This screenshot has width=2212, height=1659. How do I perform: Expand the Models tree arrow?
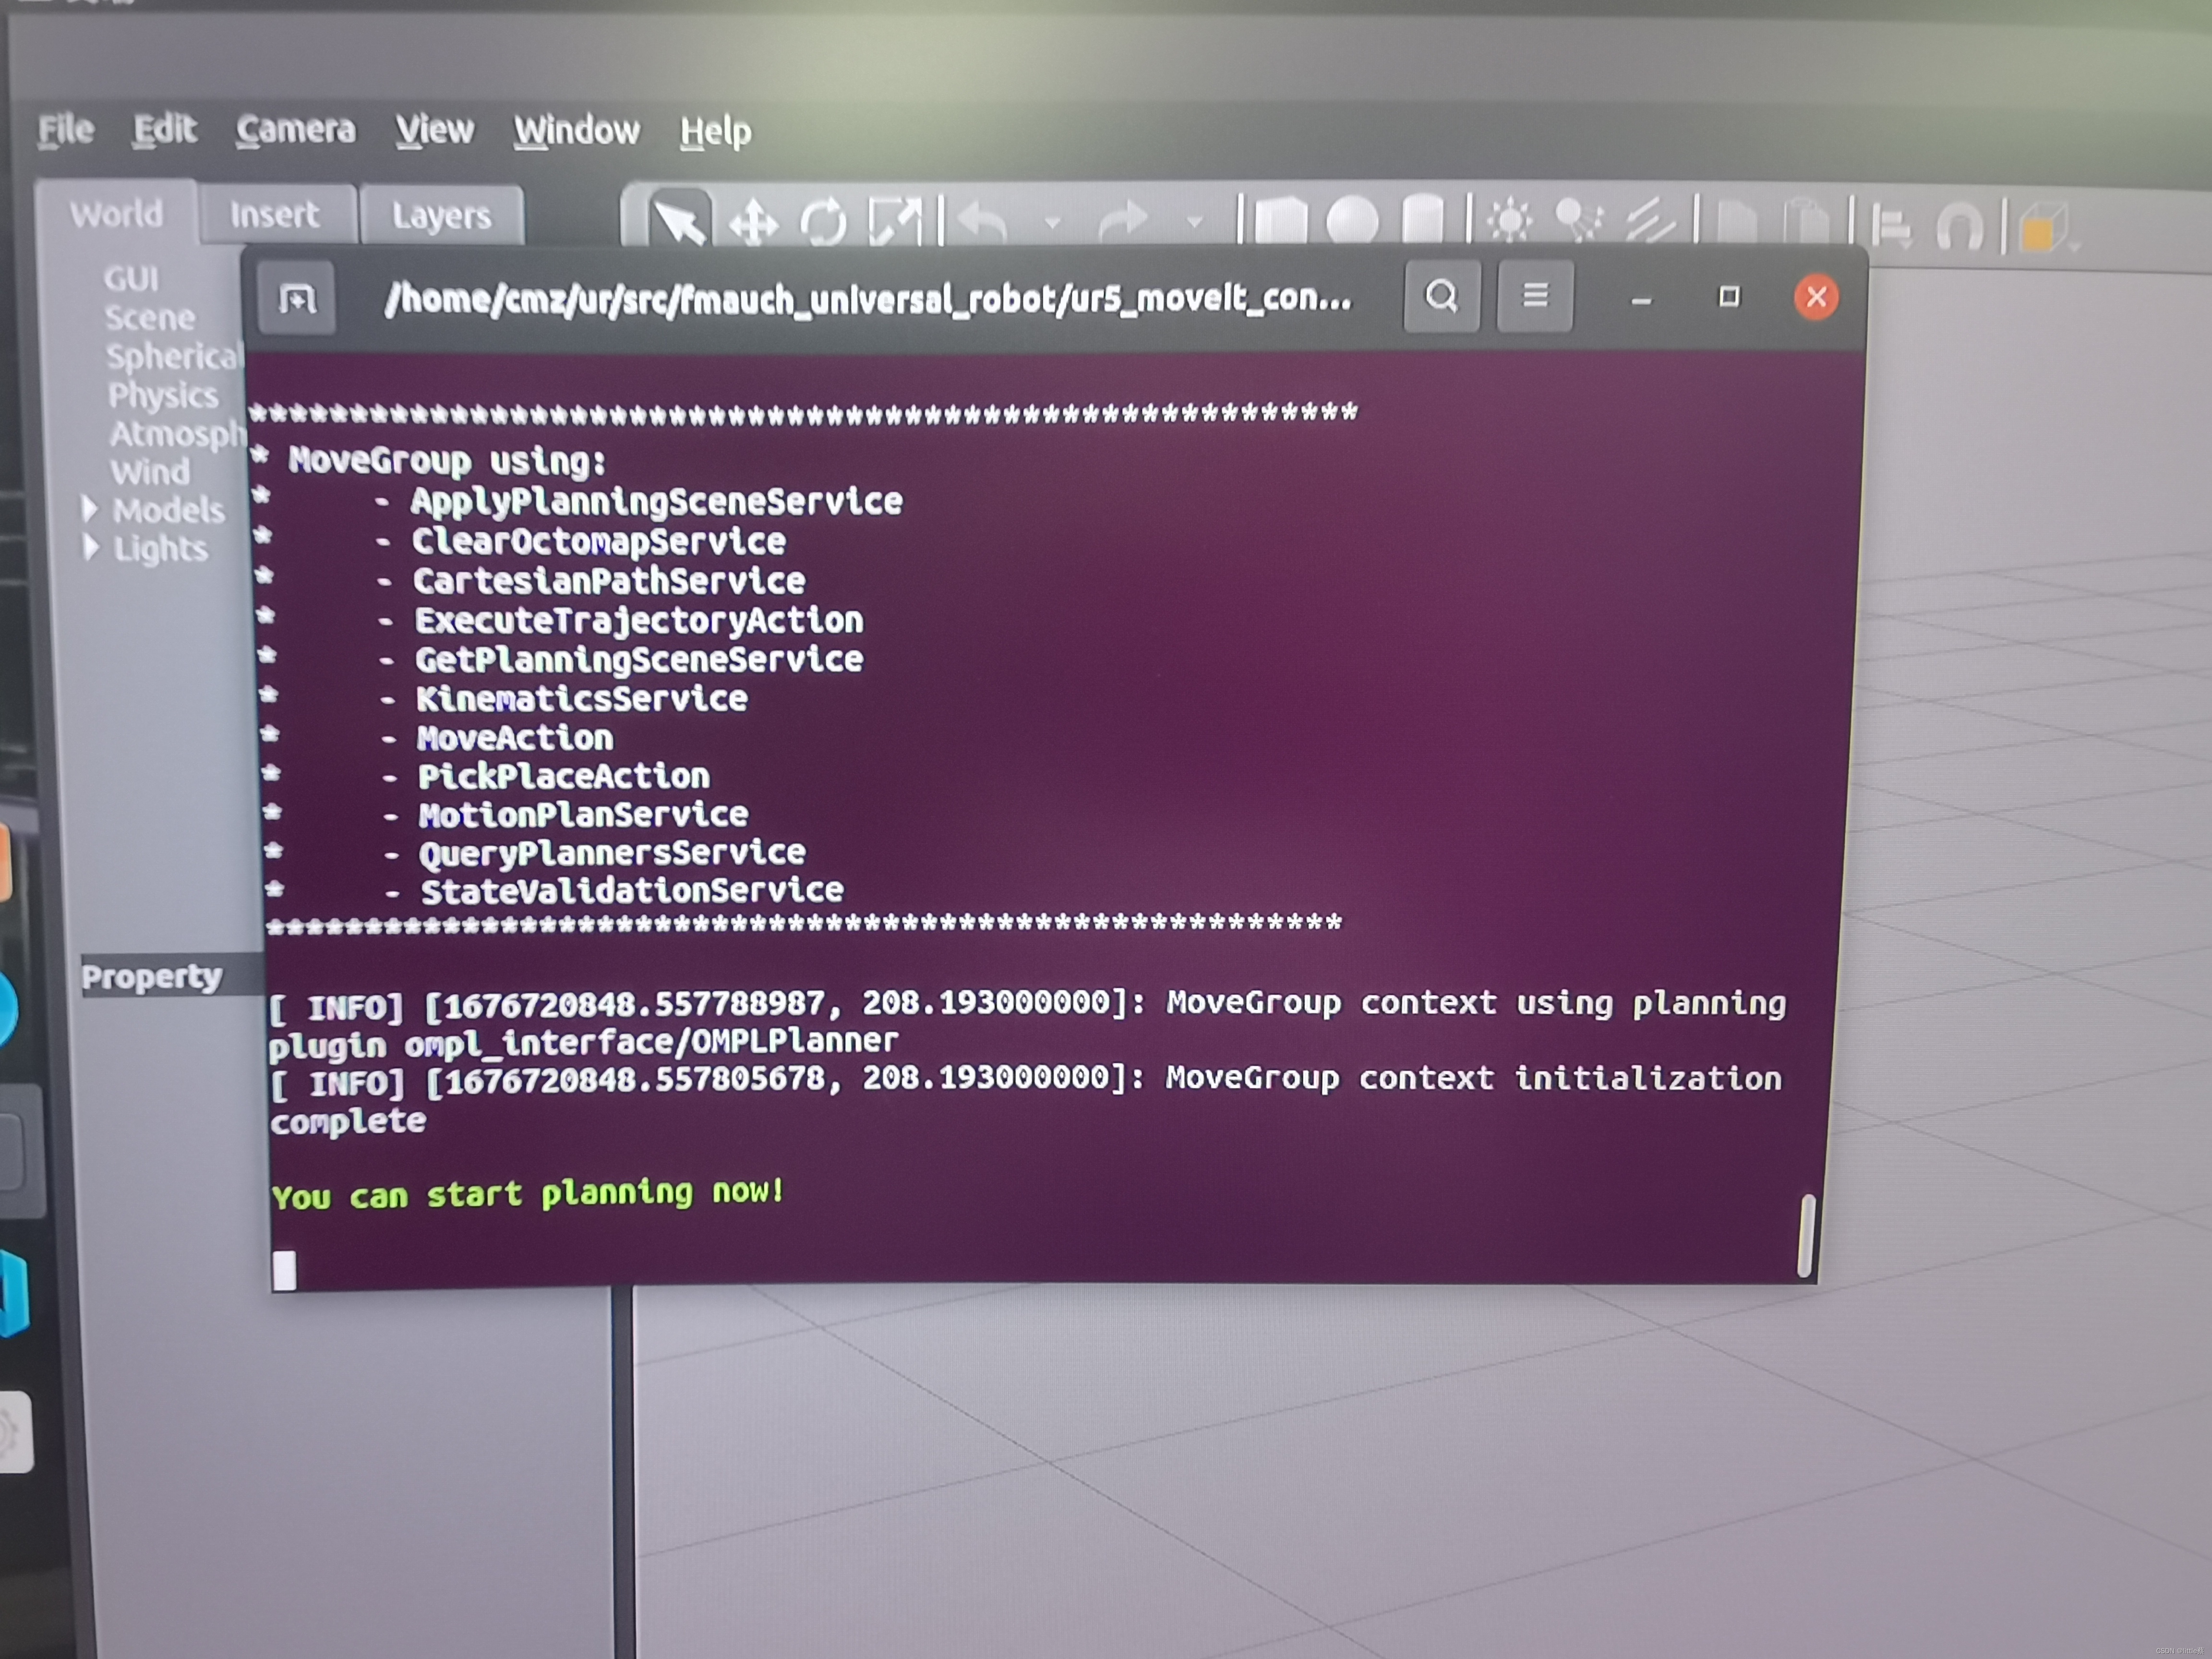(90, 509)
